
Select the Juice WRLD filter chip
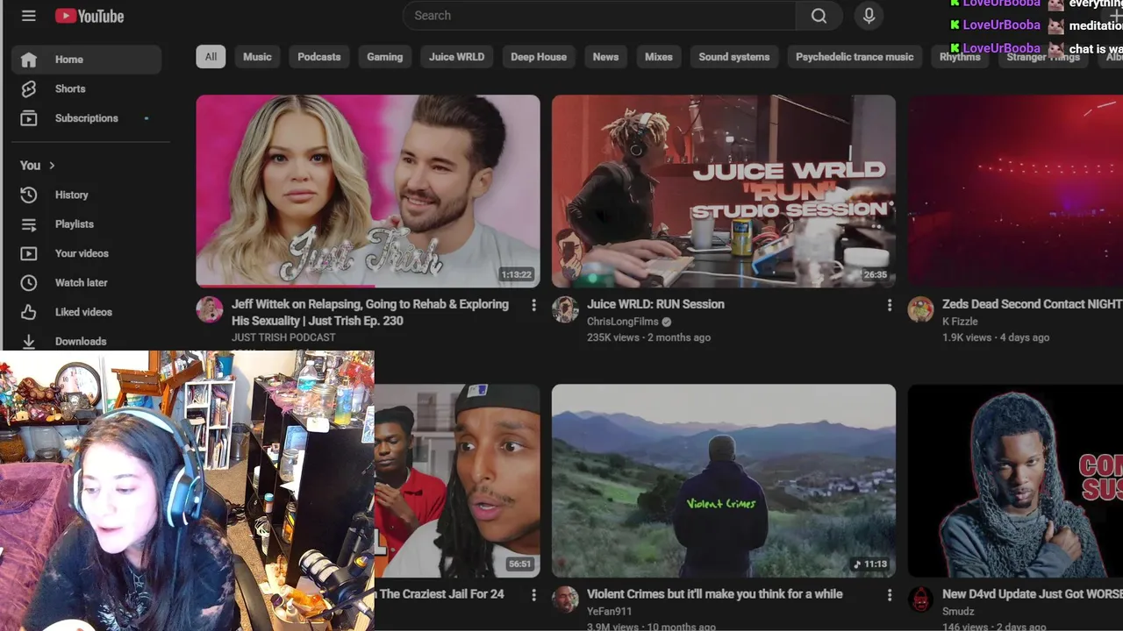click(x=456, y=57)
